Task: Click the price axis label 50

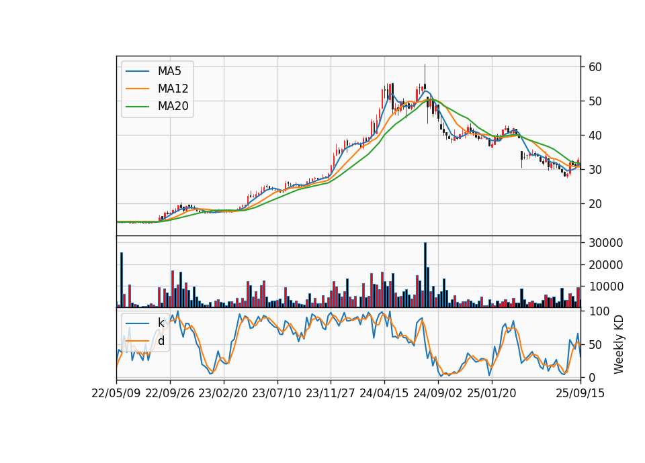Action: 595,101
